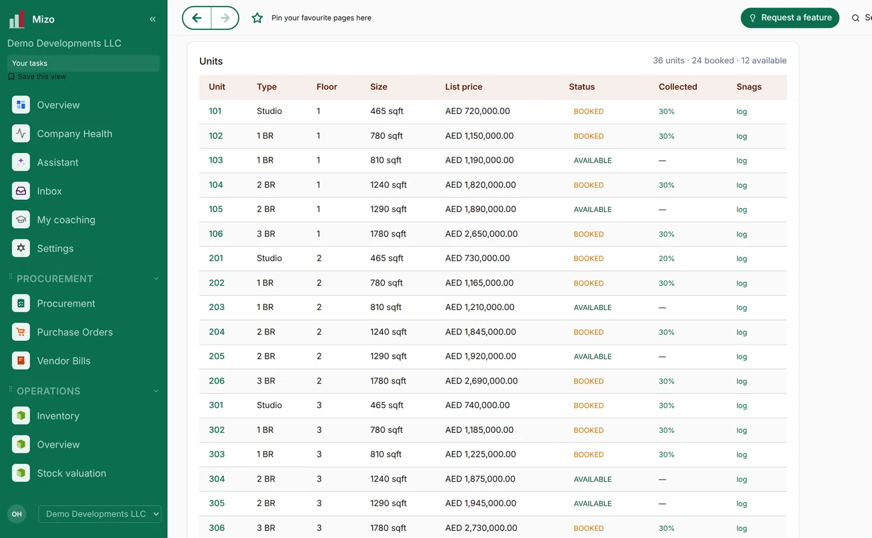Select Your tasks in the sidebar
This screenshot has height=538, width=872.
coord(83,63)
